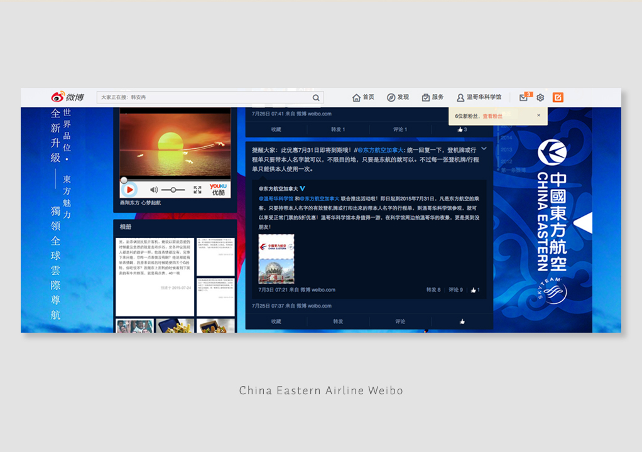This screenshot has height=452, width=642.
Task: Open the people photo thumbnail in album
Action: pyautogui.click(x=134, y=326)
